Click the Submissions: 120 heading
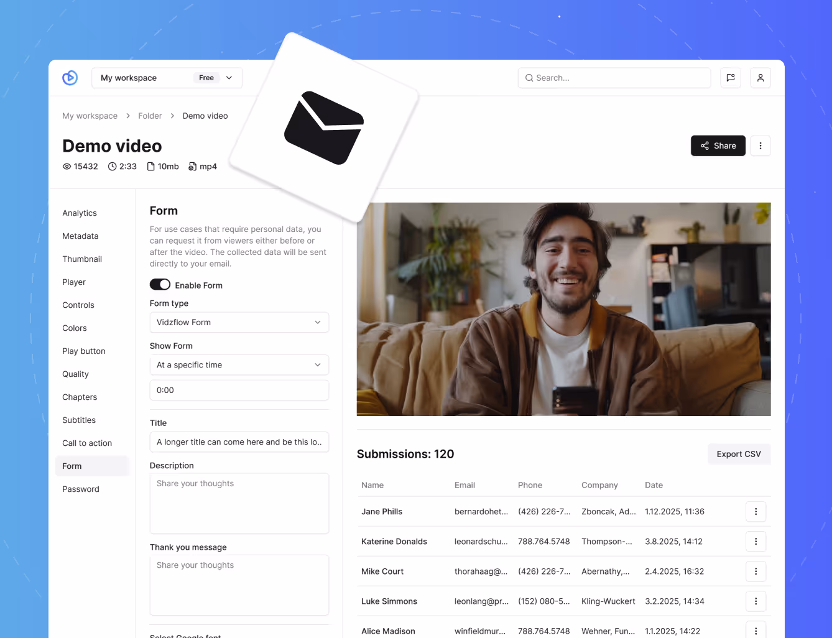Image resolution: width=832 pixels, height=638 pixels. 405,454
